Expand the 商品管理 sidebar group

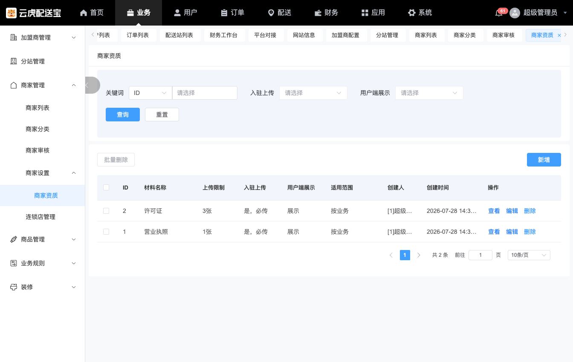(x=43, y=239)
